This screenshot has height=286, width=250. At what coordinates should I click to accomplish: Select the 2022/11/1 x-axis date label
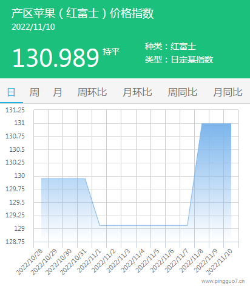(90, 260)
